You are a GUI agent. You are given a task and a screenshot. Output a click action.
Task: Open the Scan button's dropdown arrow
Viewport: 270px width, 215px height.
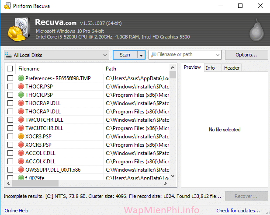click(141, 55)
